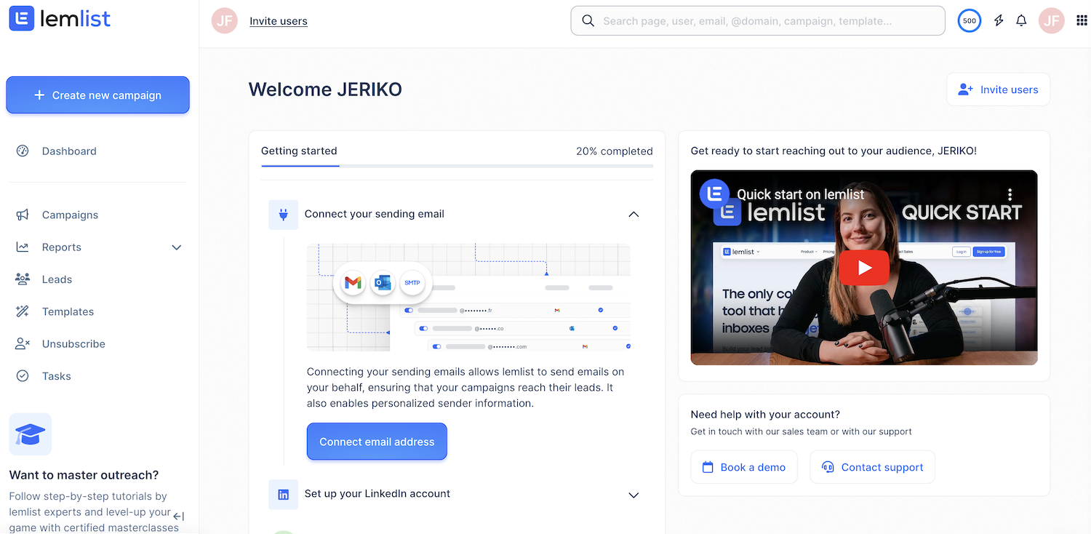Click the Tasks checkmark icon
This screenshot has height=534, width=1091.
pyautogui.click(x=23, y=376)
